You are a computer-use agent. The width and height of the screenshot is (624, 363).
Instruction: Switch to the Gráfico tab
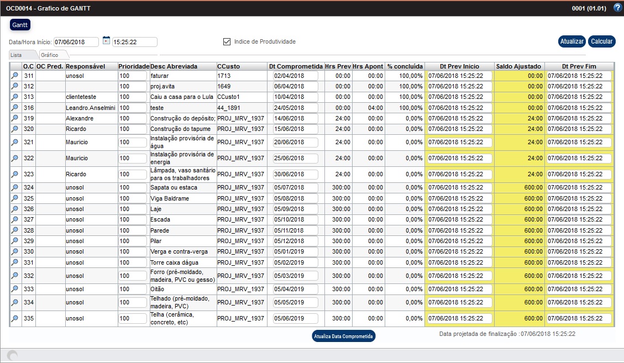pyautogui.click(x=51, y=55)
